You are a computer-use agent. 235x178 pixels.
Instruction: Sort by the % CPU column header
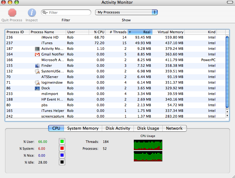coord(97,32)
